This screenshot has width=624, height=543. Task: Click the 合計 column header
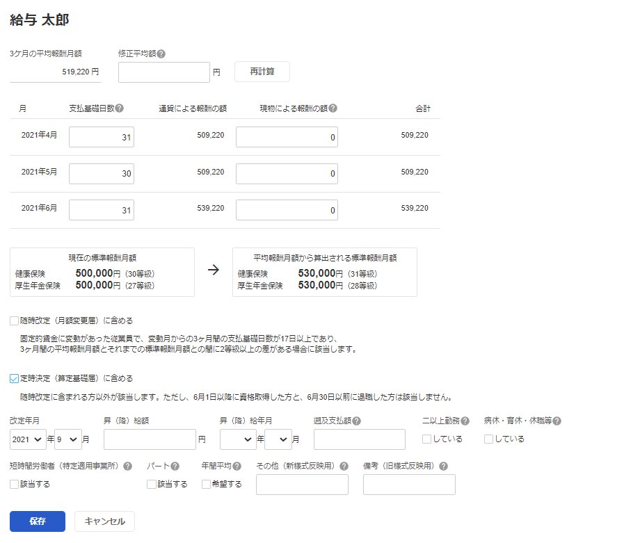coord(423,108)
